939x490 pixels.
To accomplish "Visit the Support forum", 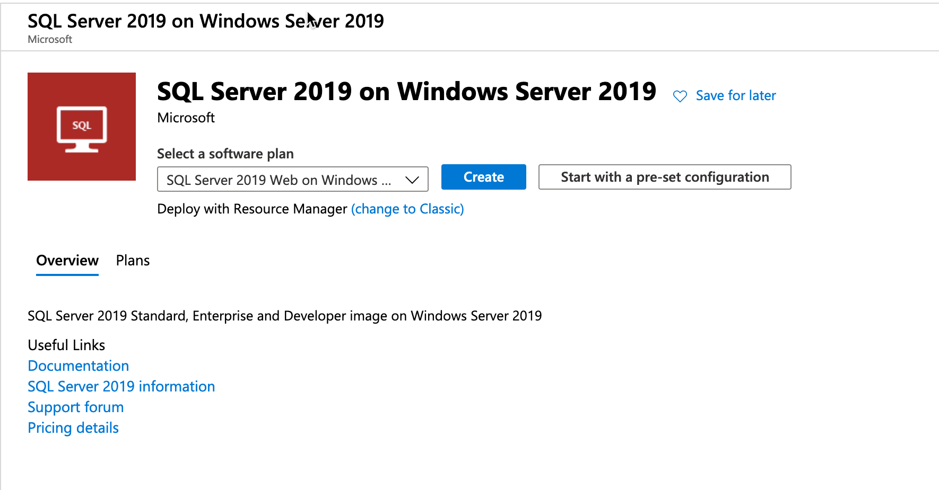I will tap(75, 407).
